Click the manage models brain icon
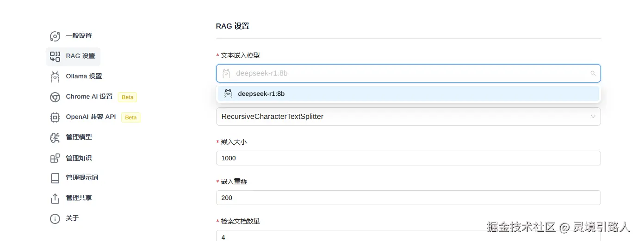Viewport: 638px width, 241px height. pos(55,137)
